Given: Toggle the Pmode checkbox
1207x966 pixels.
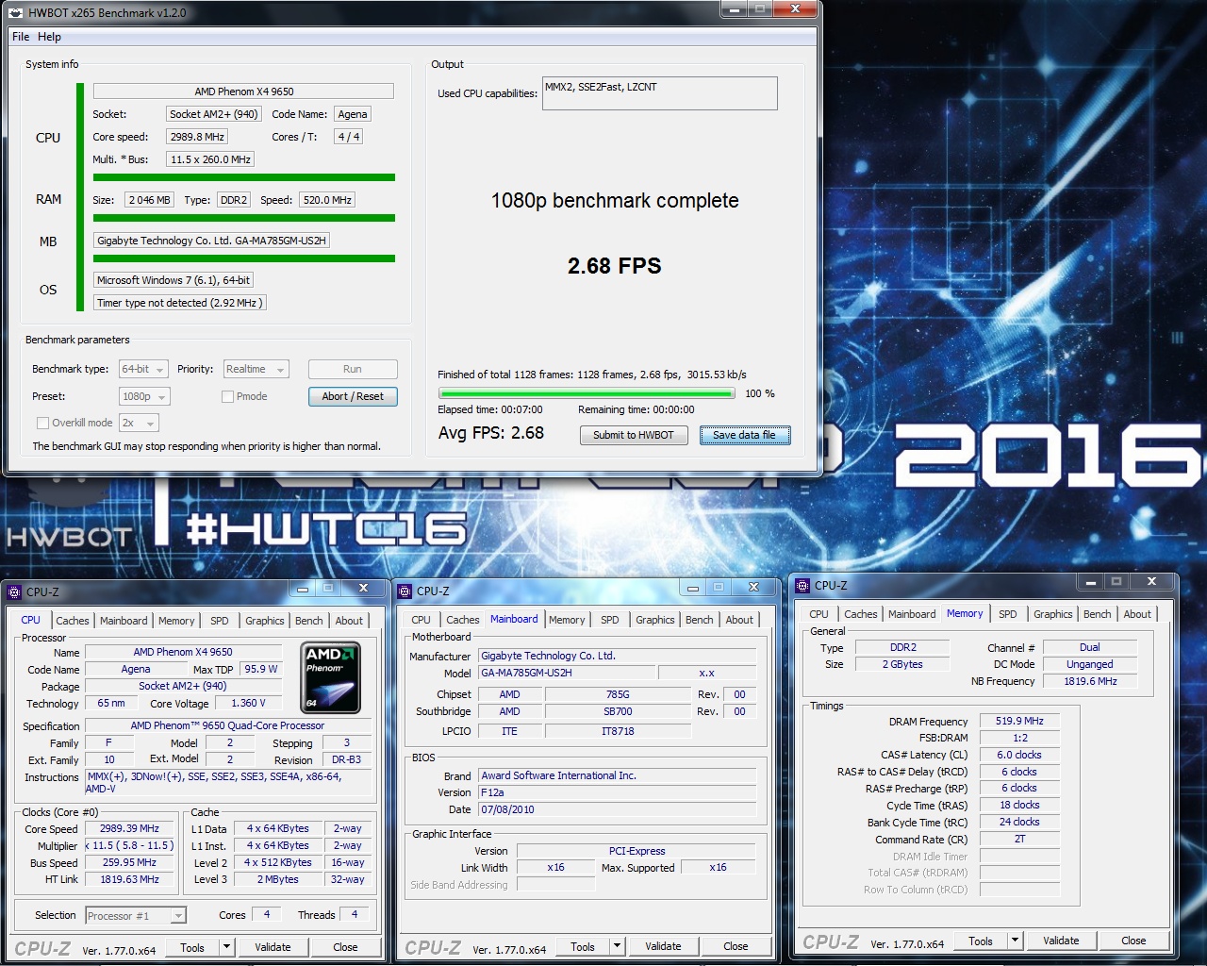Looking at the screenshot, I should coord(227,396).
